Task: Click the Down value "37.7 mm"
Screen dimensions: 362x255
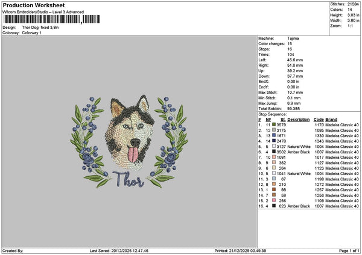Action: coord(295,76)
